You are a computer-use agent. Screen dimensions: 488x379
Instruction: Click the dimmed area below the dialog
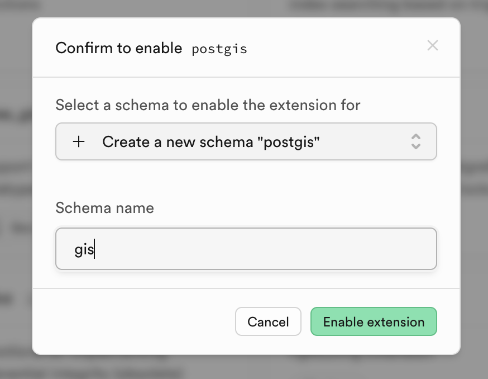tap(246, 367)
